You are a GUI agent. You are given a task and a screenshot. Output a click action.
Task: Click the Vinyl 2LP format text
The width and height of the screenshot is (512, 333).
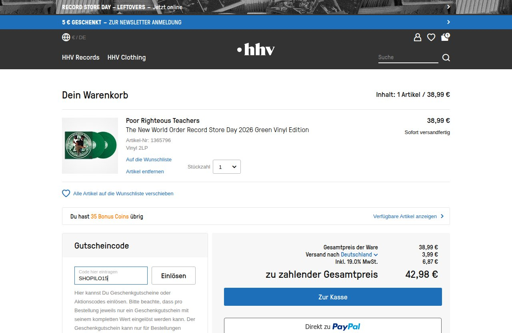click(x=137, y=148)
